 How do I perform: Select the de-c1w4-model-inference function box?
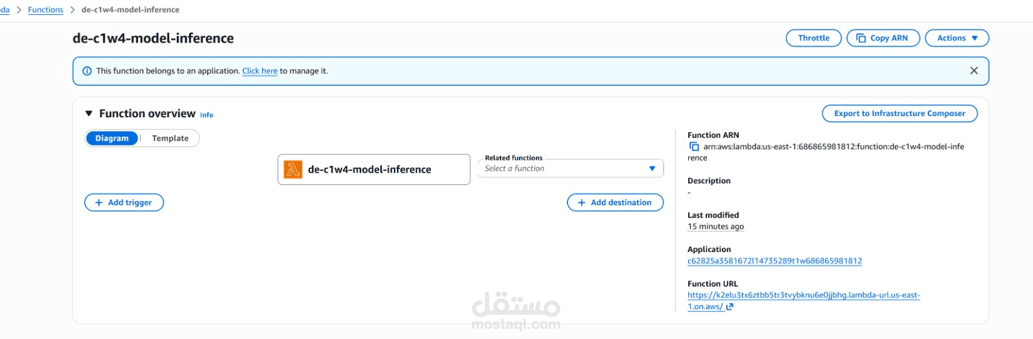tap(374, 169)
